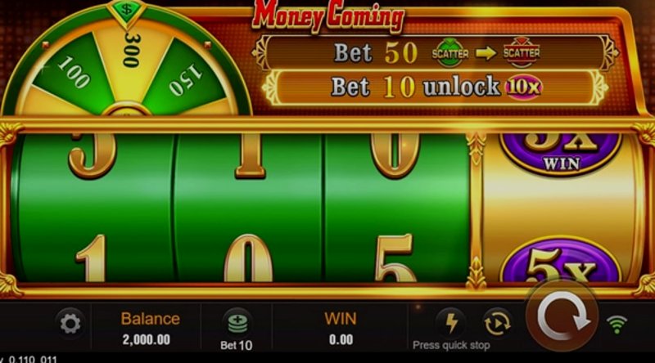Select the green SCATTER badge

[x=449, y=53]
